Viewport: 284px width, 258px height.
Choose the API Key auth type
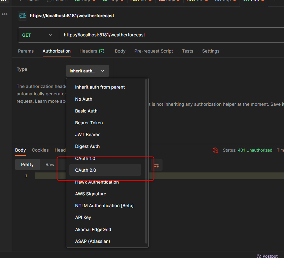click(83, 217)
